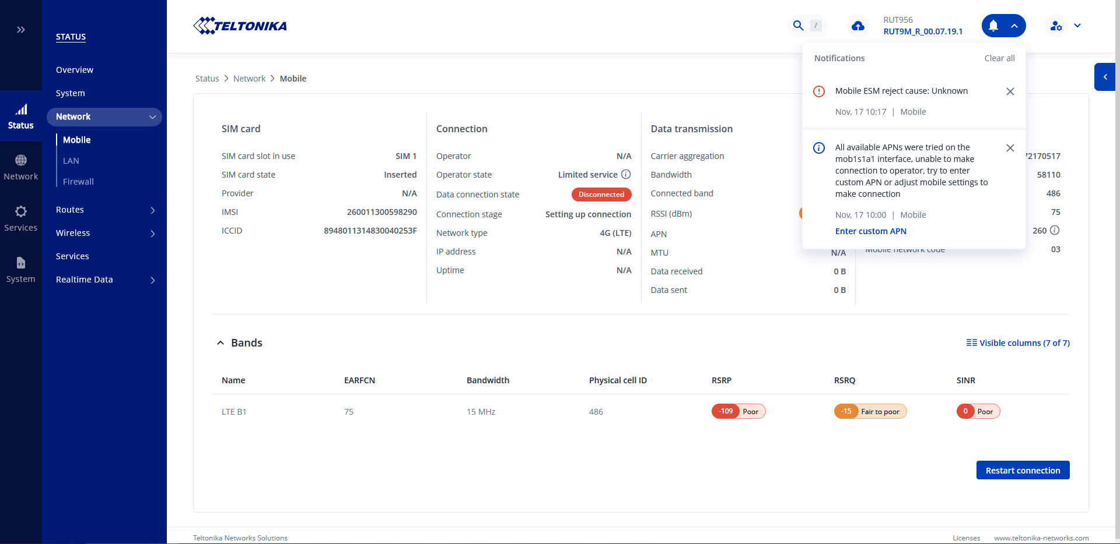The width and height of the screenshot is (1120, 544).
Task: Dismiss the APNs tried notification
Action: click(x=1010, y=148)
